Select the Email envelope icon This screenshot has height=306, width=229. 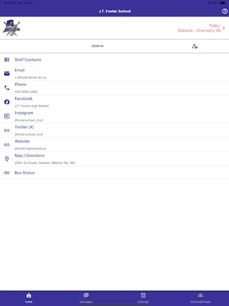(x=7, y=73)
